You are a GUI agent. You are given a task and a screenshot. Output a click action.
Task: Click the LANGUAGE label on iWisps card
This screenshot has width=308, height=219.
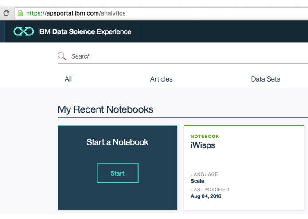click(204, 174)
